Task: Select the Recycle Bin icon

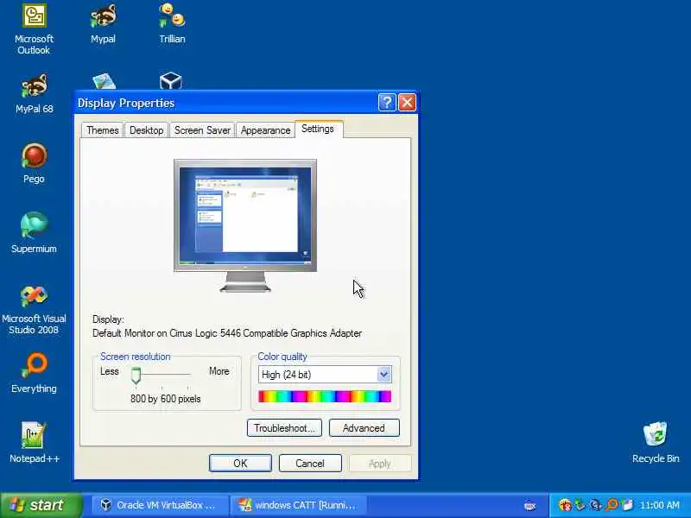Action: (x=656, y=443)
